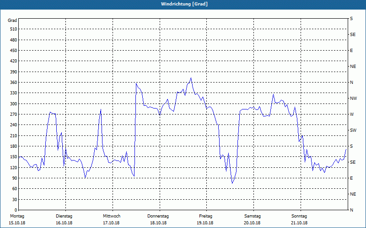
Task: Select the 180 value on the degree axis
Action: (14, 146)
